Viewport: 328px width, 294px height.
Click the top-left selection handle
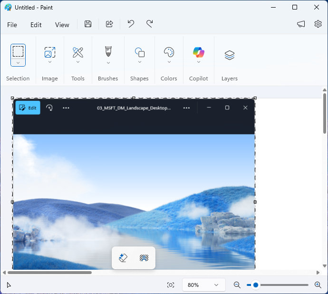pos(12,98)
